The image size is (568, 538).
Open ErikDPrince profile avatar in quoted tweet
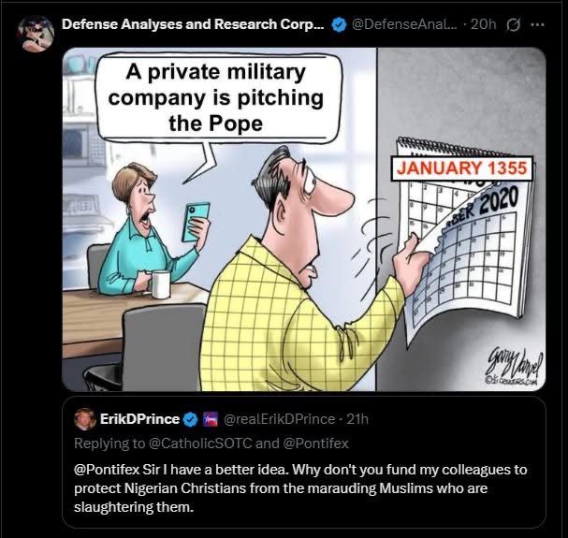85,419
